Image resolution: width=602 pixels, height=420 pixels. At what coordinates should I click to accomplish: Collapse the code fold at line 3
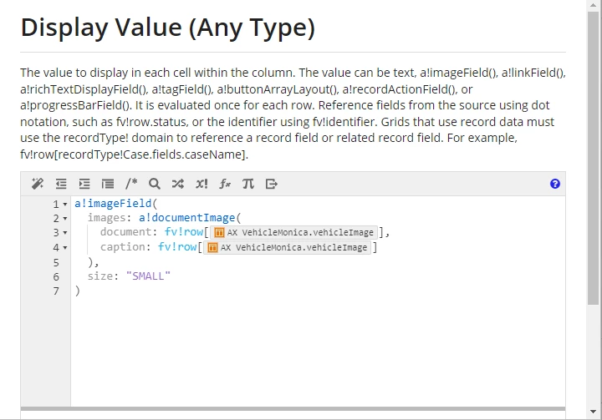pyautogui.click(x=65, y=233)
